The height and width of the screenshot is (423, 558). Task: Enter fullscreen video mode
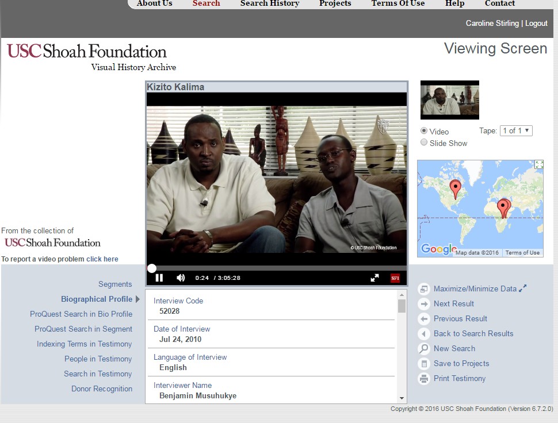pos(374,278)
